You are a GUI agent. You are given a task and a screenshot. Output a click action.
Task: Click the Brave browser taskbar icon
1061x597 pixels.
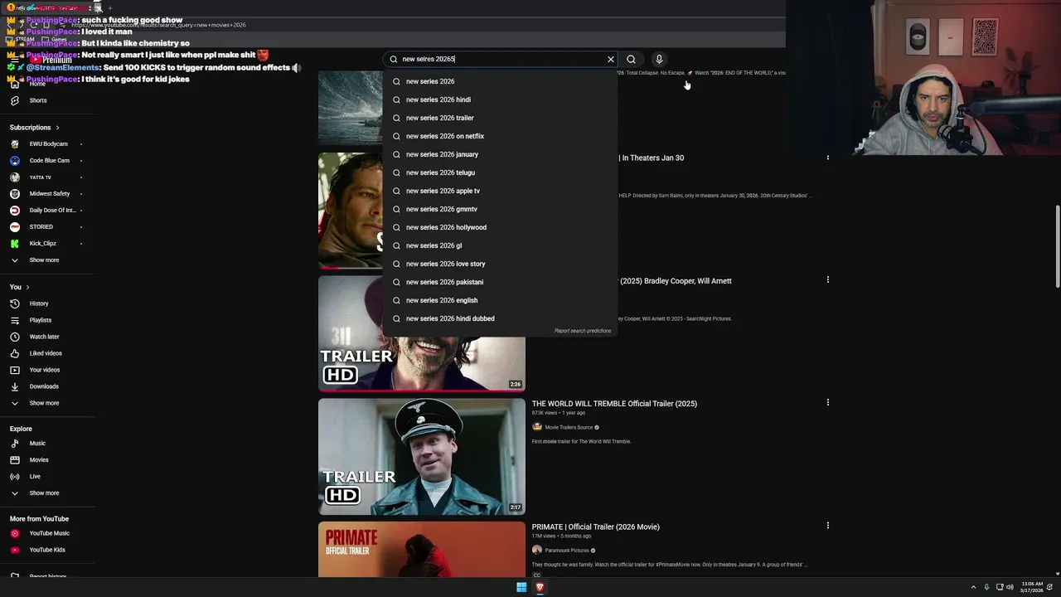coord(540,587)
